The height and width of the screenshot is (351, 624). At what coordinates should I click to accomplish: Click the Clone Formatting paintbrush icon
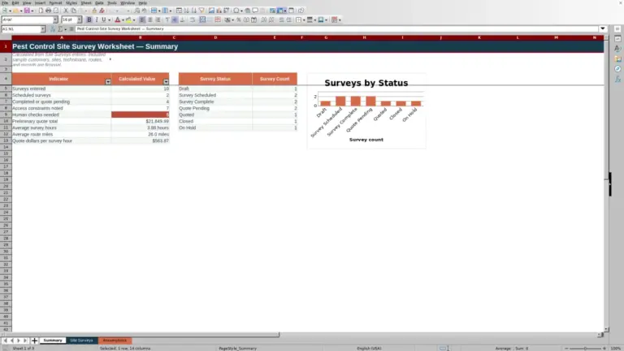(94, 11)
